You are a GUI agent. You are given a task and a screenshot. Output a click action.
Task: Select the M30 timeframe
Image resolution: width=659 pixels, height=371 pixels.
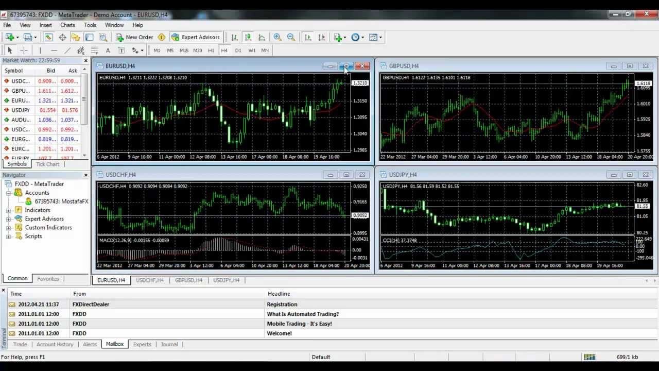click(198, 50)
